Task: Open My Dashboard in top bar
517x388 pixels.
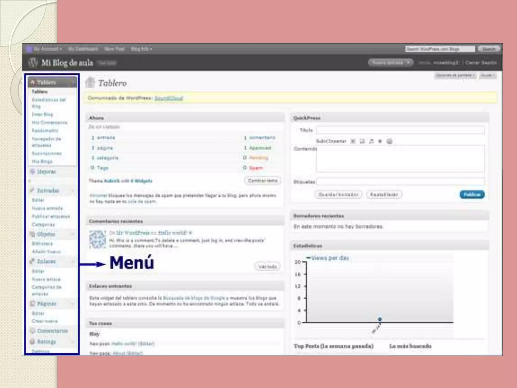Action: tap(83, 49)
